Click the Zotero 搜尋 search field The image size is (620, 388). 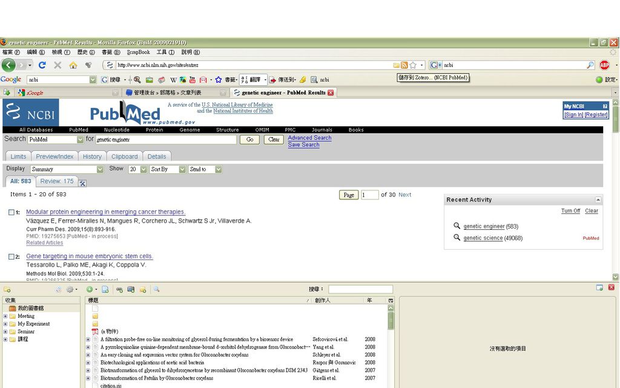(x=361, y=289)
